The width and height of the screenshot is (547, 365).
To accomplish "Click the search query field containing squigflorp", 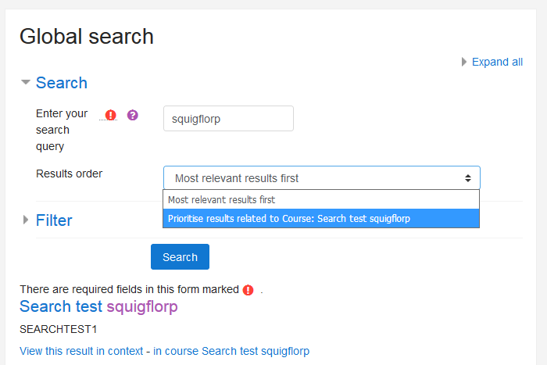I will coord(228,119).
